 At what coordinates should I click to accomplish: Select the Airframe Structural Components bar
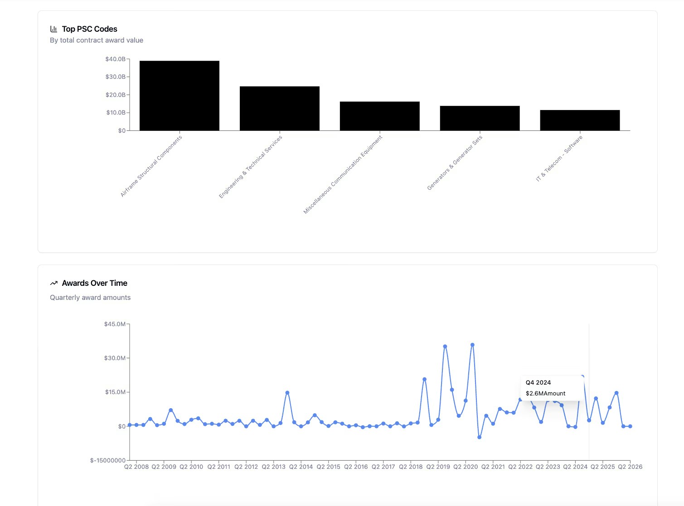[179, 95]
